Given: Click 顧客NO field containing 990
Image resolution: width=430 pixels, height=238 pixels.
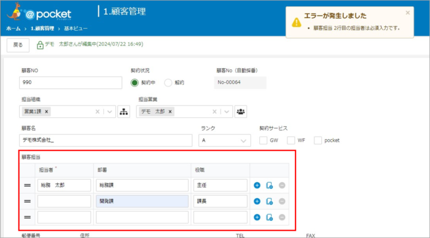Looking at the screenshot, I should [71, 83].
